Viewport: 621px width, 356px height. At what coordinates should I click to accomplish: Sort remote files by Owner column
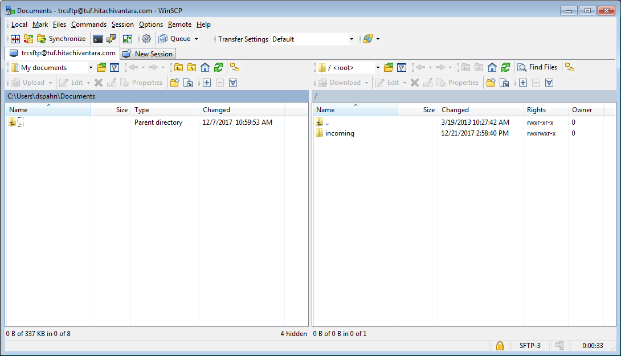point(586,110)
